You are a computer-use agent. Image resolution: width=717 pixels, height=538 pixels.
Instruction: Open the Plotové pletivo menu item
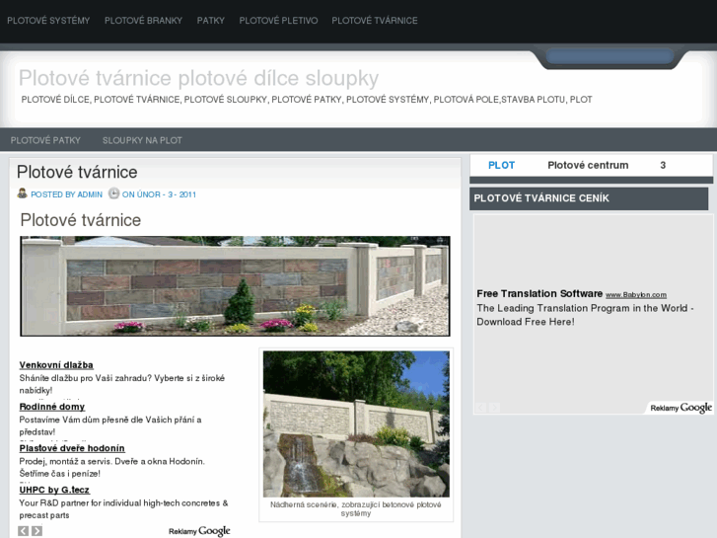pyautogui.click(x=278, y=21)
